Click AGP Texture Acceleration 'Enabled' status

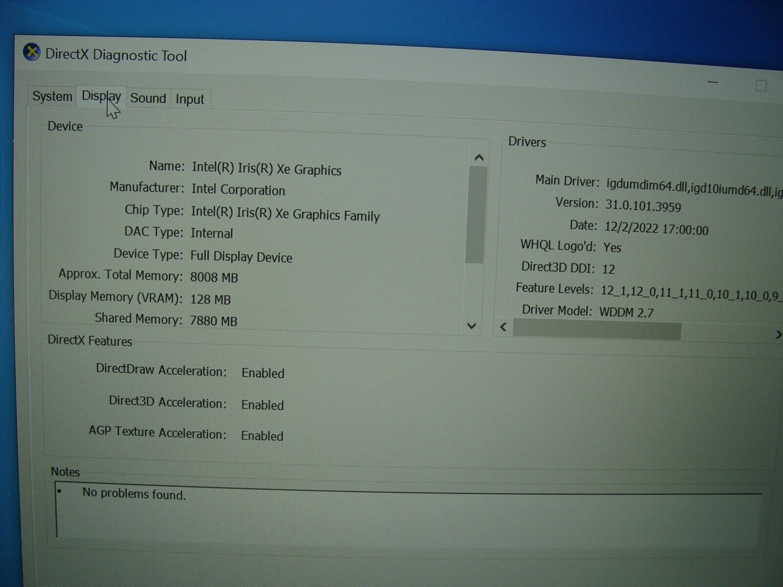tap(262, 436)
